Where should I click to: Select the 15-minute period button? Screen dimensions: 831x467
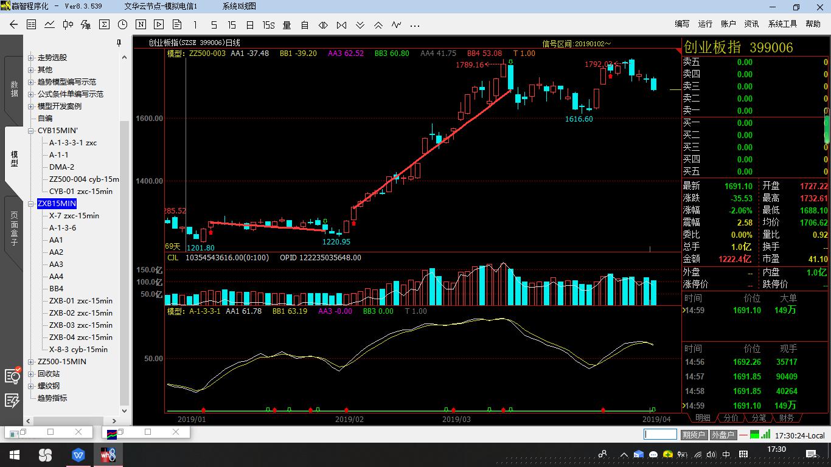[232, 25]
